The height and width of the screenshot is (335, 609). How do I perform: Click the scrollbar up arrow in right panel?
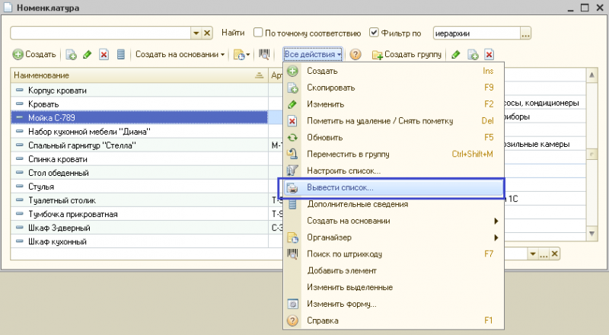[591, 75]
